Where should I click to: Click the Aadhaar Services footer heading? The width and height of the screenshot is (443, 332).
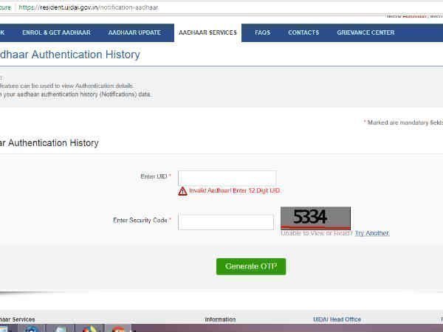18,319
